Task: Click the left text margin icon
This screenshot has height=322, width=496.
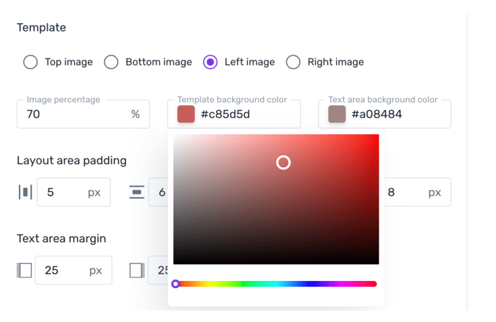Action: (25, 270)
